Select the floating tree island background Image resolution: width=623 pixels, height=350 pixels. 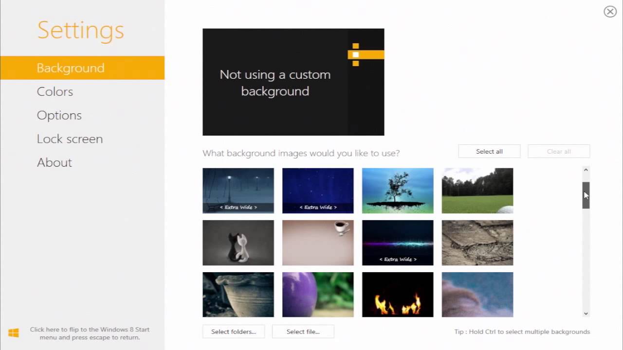[x=398, y=191]
